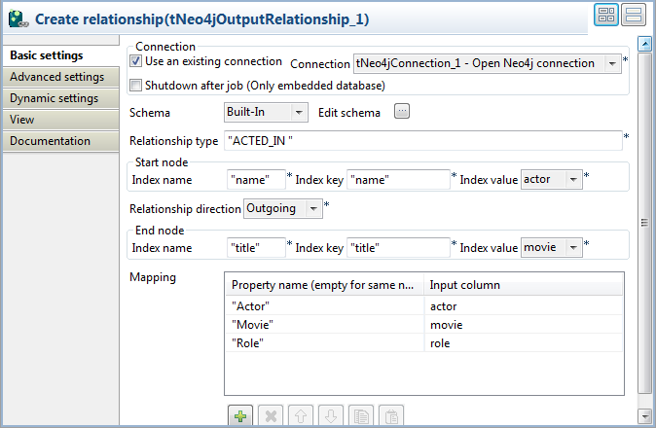Open the Connection dropdown list
This screenshot has width=656, height=428.
(x=612, y=64)
